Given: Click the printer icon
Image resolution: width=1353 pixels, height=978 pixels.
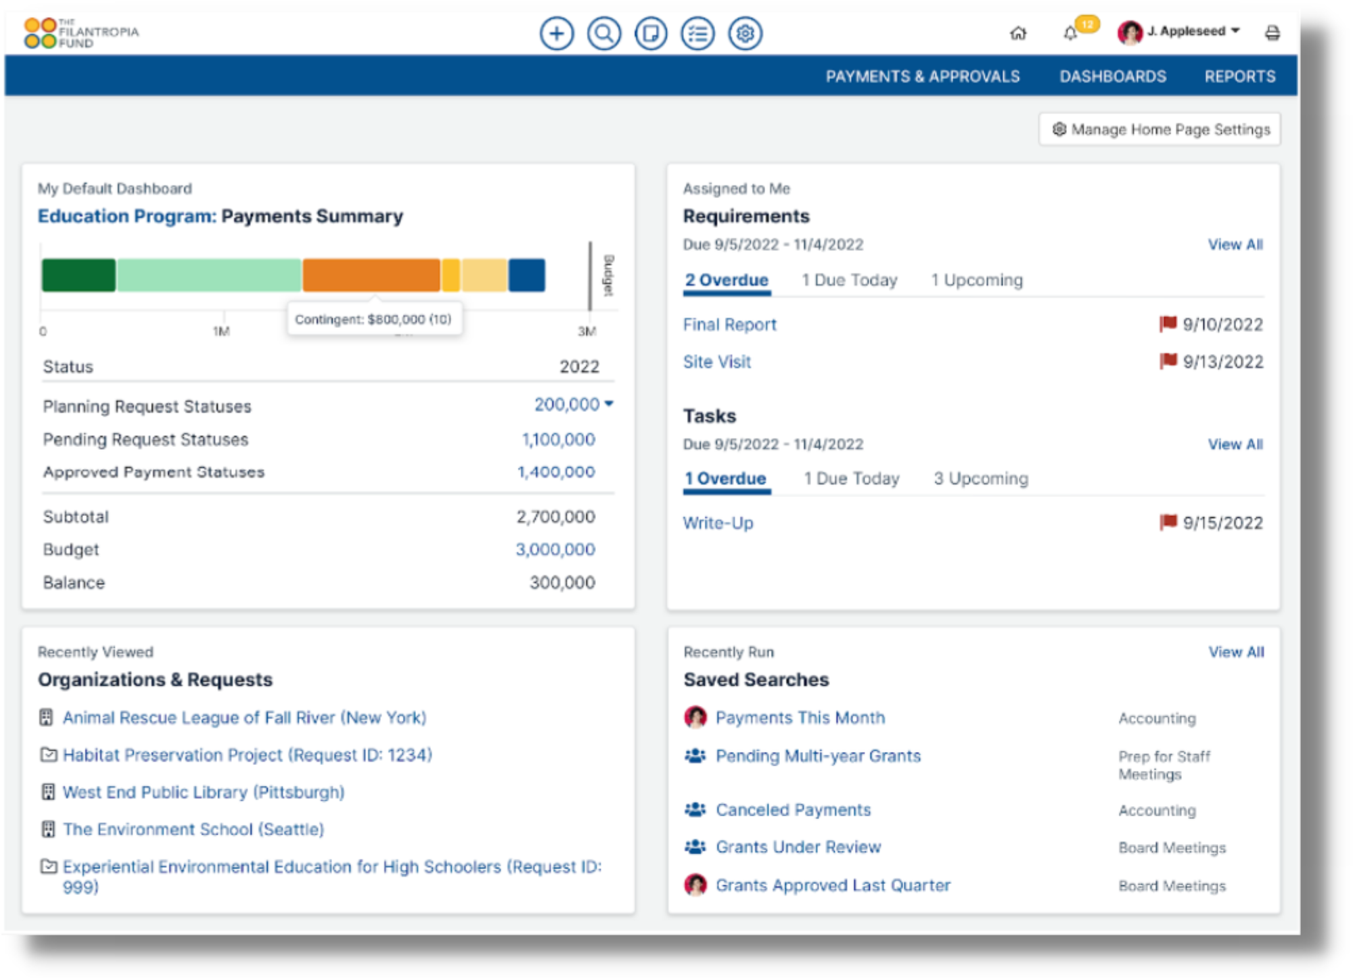Looking at the screenshot, I should pos(1272,33).
